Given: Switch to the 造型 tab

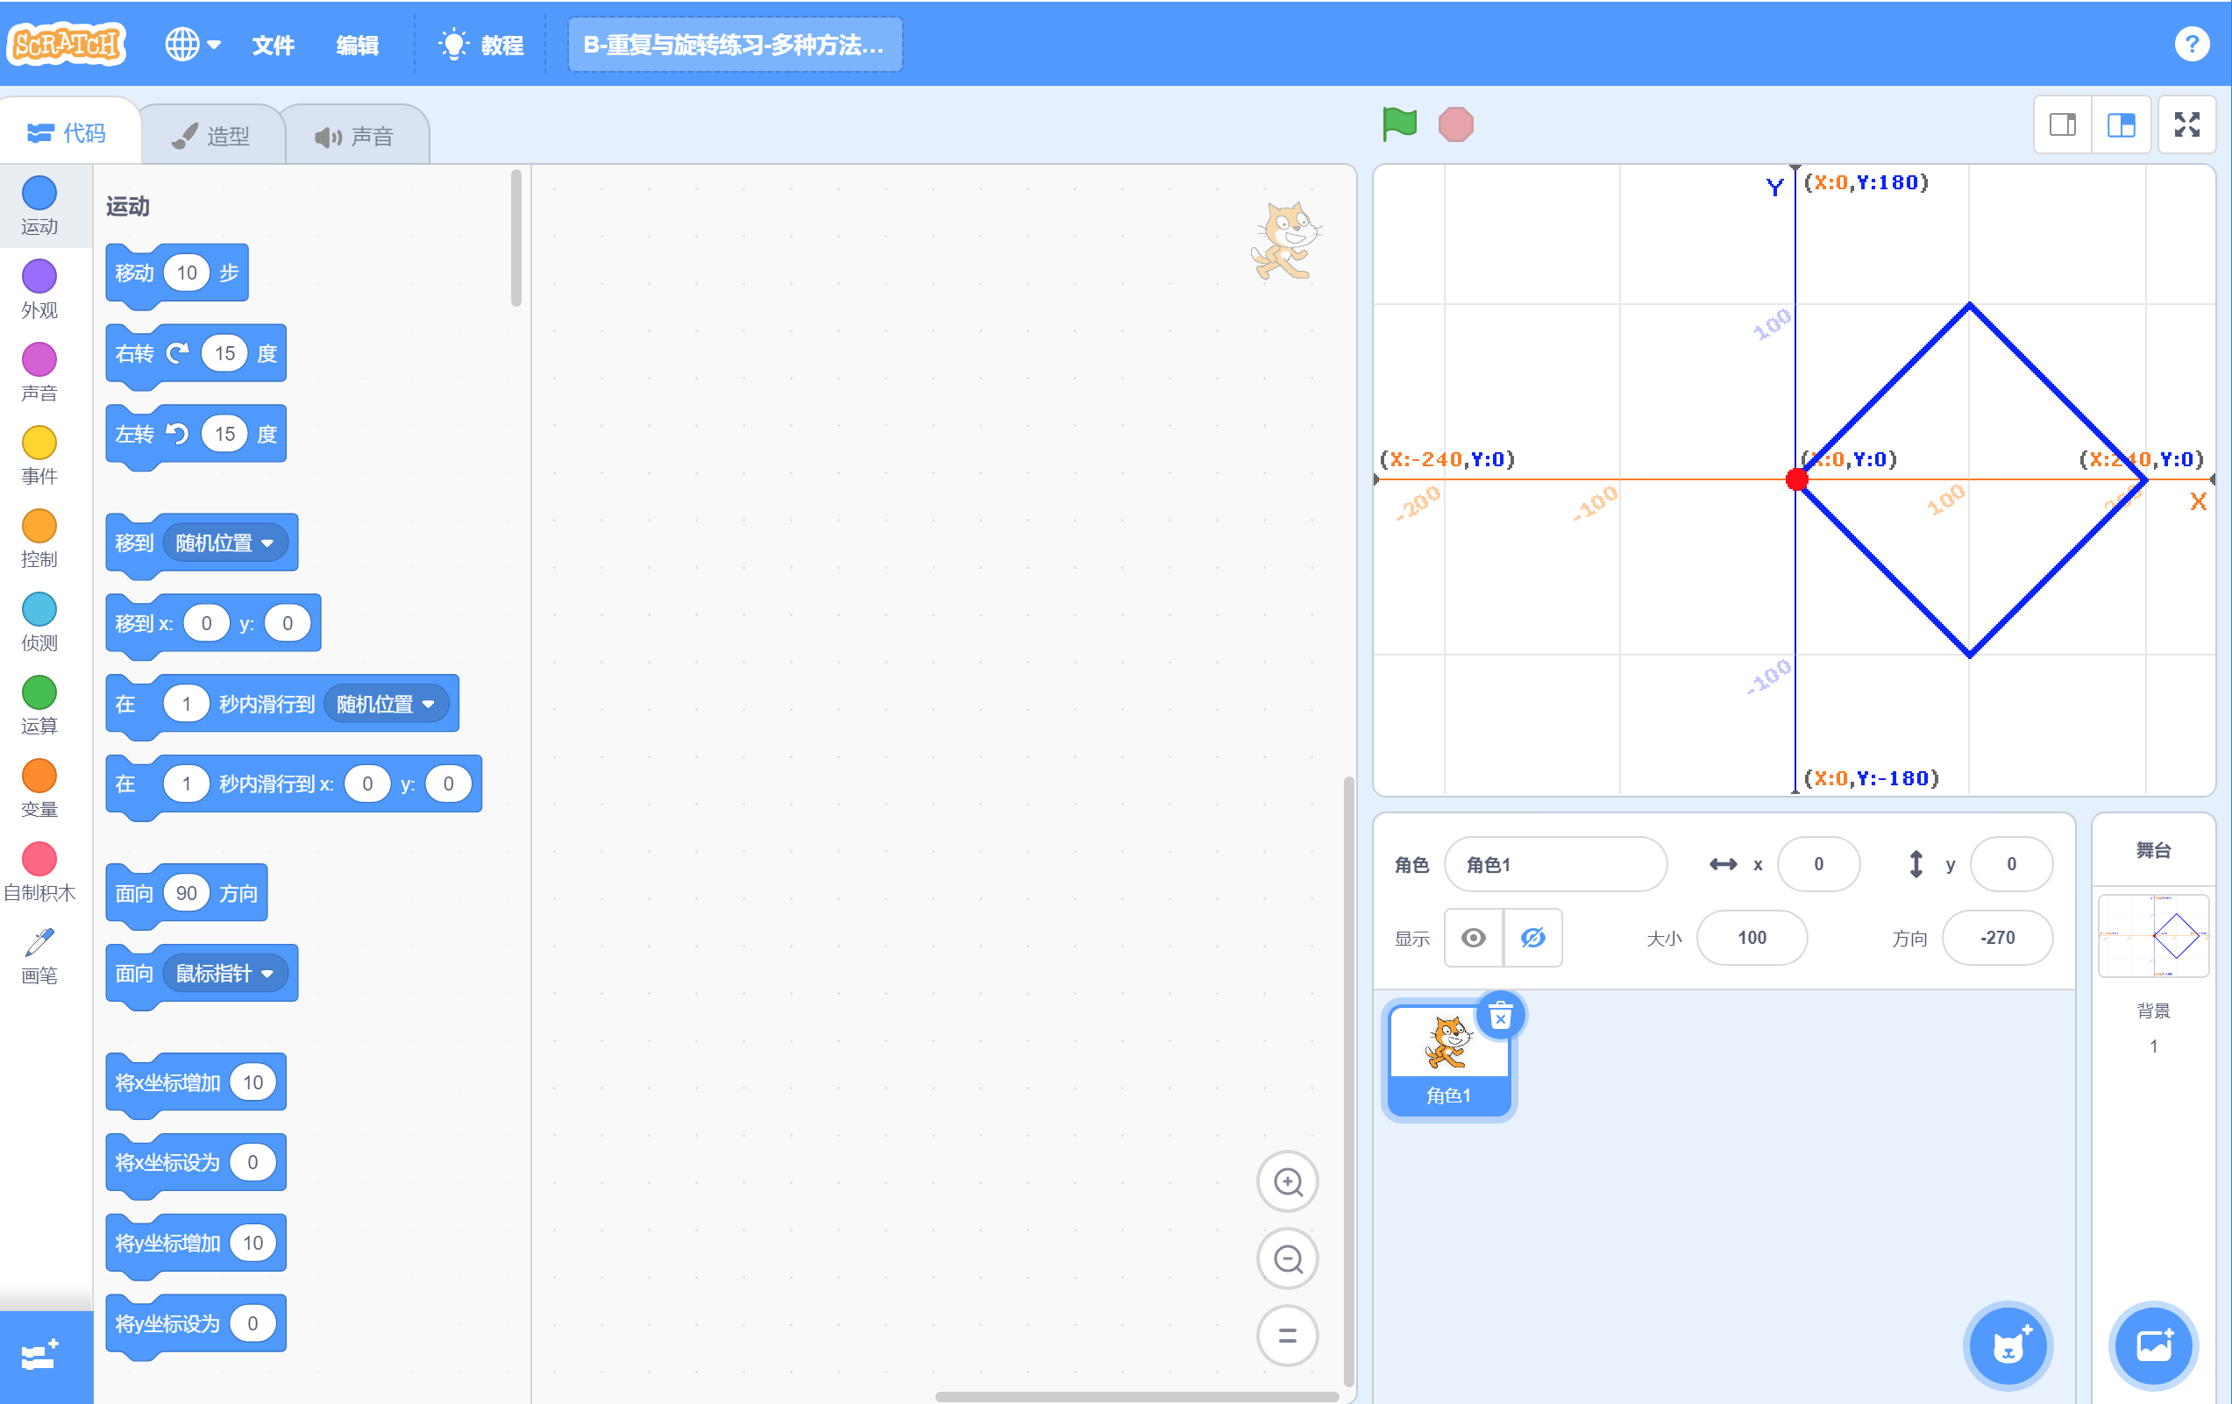Looking at the screenshot, I should pyautogui.click(x=212, y=135).
